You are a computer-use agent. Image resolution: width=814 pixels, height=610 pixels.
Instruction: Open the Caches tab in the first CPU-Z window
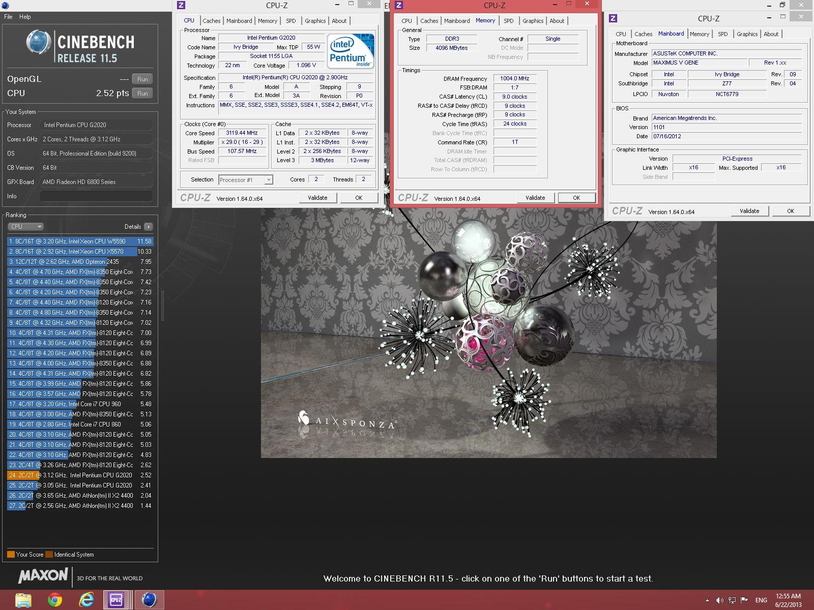click(x=212, y=21)
